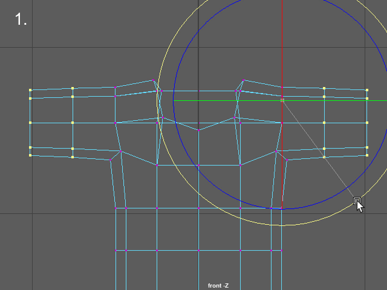Screen dimensions: 387x290
Task: Select magenta vertex where red axis meets blue ring bottom
Action: pyautogui.click(x=282, y=208)
